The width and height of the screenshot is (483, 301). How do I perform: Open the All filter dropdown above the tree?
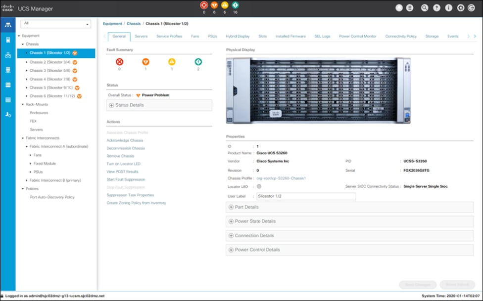(x=56, y=24)
